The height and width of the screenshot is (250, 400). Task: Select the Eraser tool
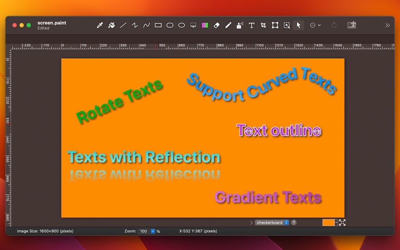click(x=216, y=25)
